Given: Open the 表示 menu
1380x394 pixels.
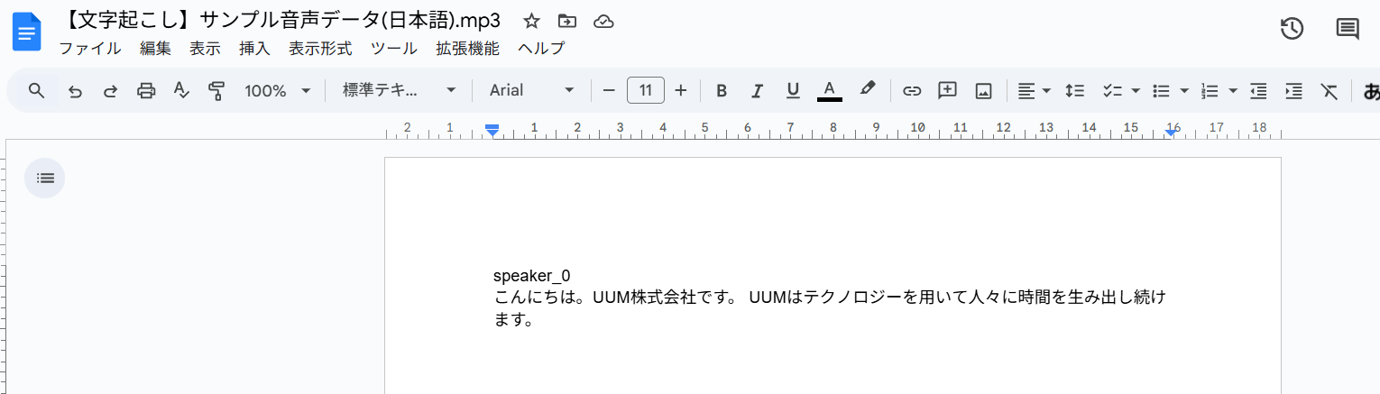Looking at the screenshot, I should [205, 49].
